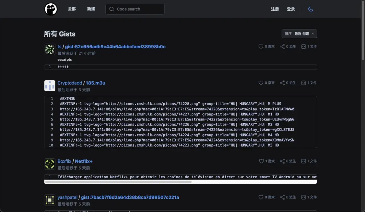
Task: Click the heart icon on 185.m3u gist
Action: click(x=261, y=83)
